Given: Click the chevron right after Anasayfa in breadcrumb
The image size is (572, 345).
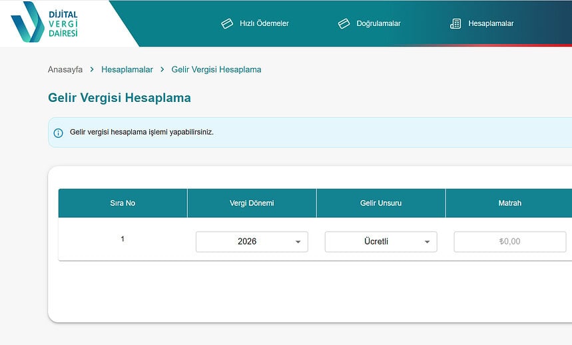Looking at the screenshot, I should click(x=92, y=69).
